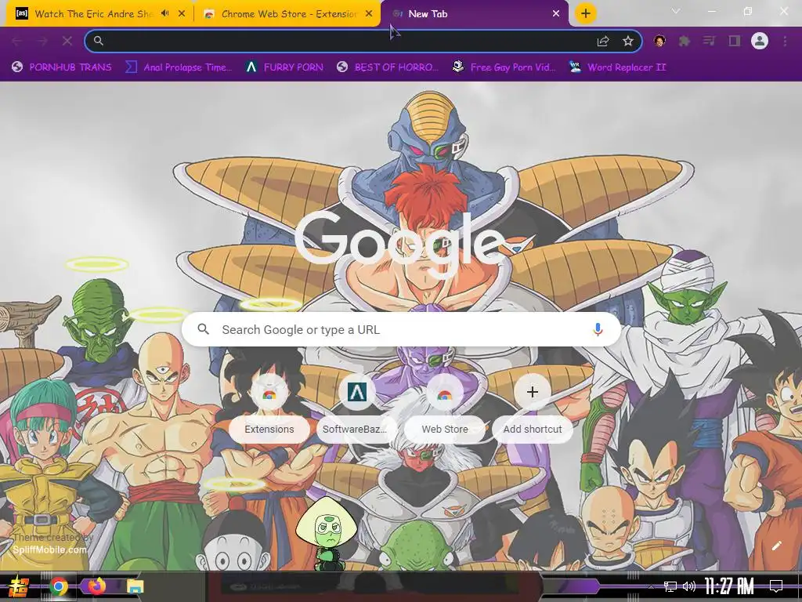Open the network tray icon
802x602 pixels.
coord(670,586)
